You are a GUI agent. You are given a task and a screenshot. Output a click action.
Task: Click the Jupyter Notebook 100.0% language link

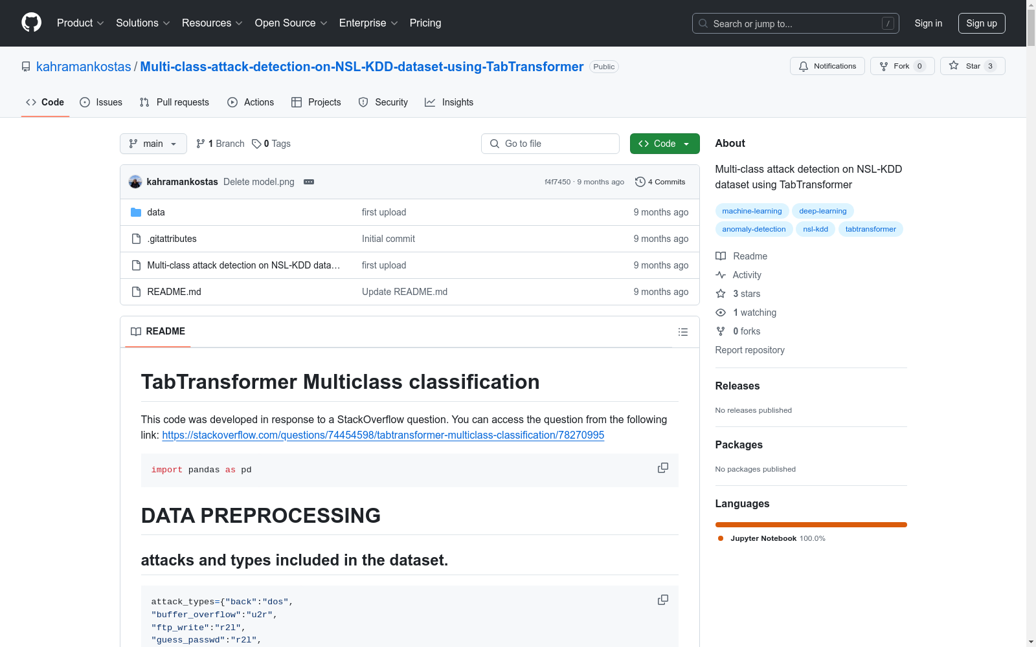point(772,538)
